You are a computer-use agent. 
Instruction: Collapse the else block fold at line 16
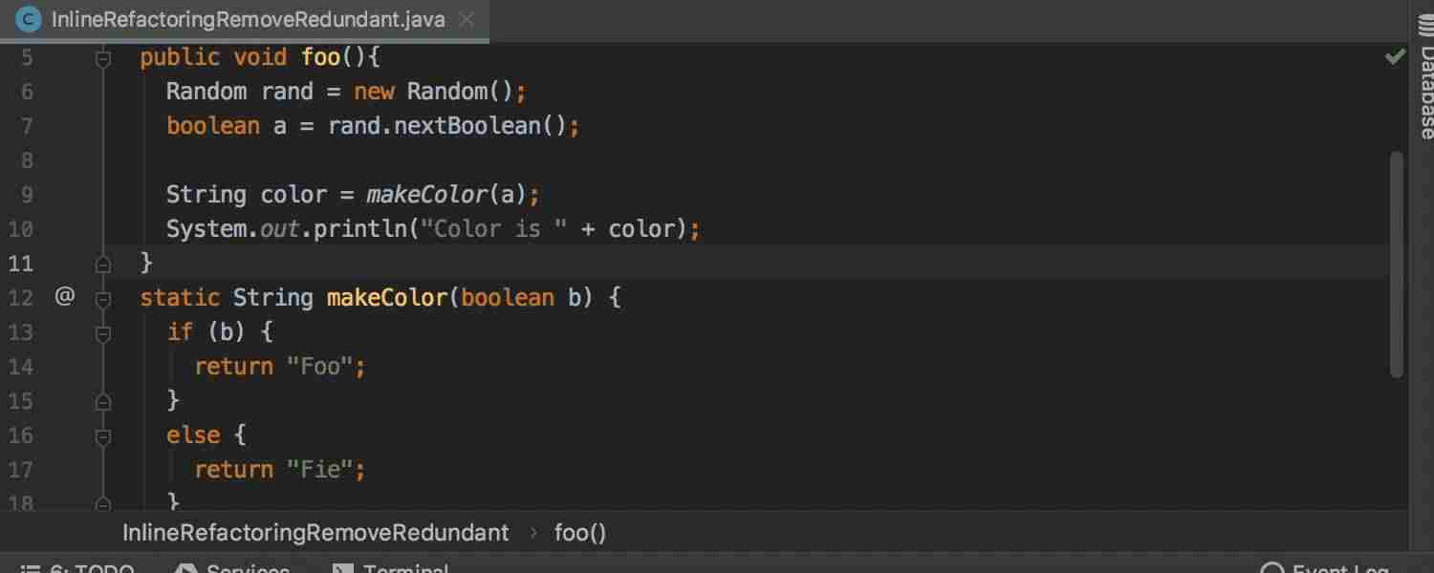click(x=103, y=437)
